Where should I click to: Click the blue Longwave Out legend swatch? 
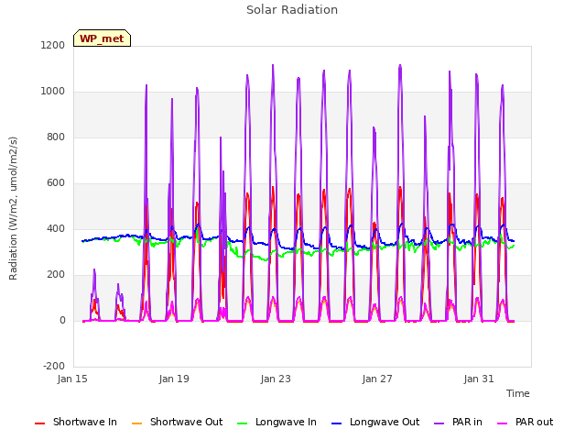(x=336, y=423)
